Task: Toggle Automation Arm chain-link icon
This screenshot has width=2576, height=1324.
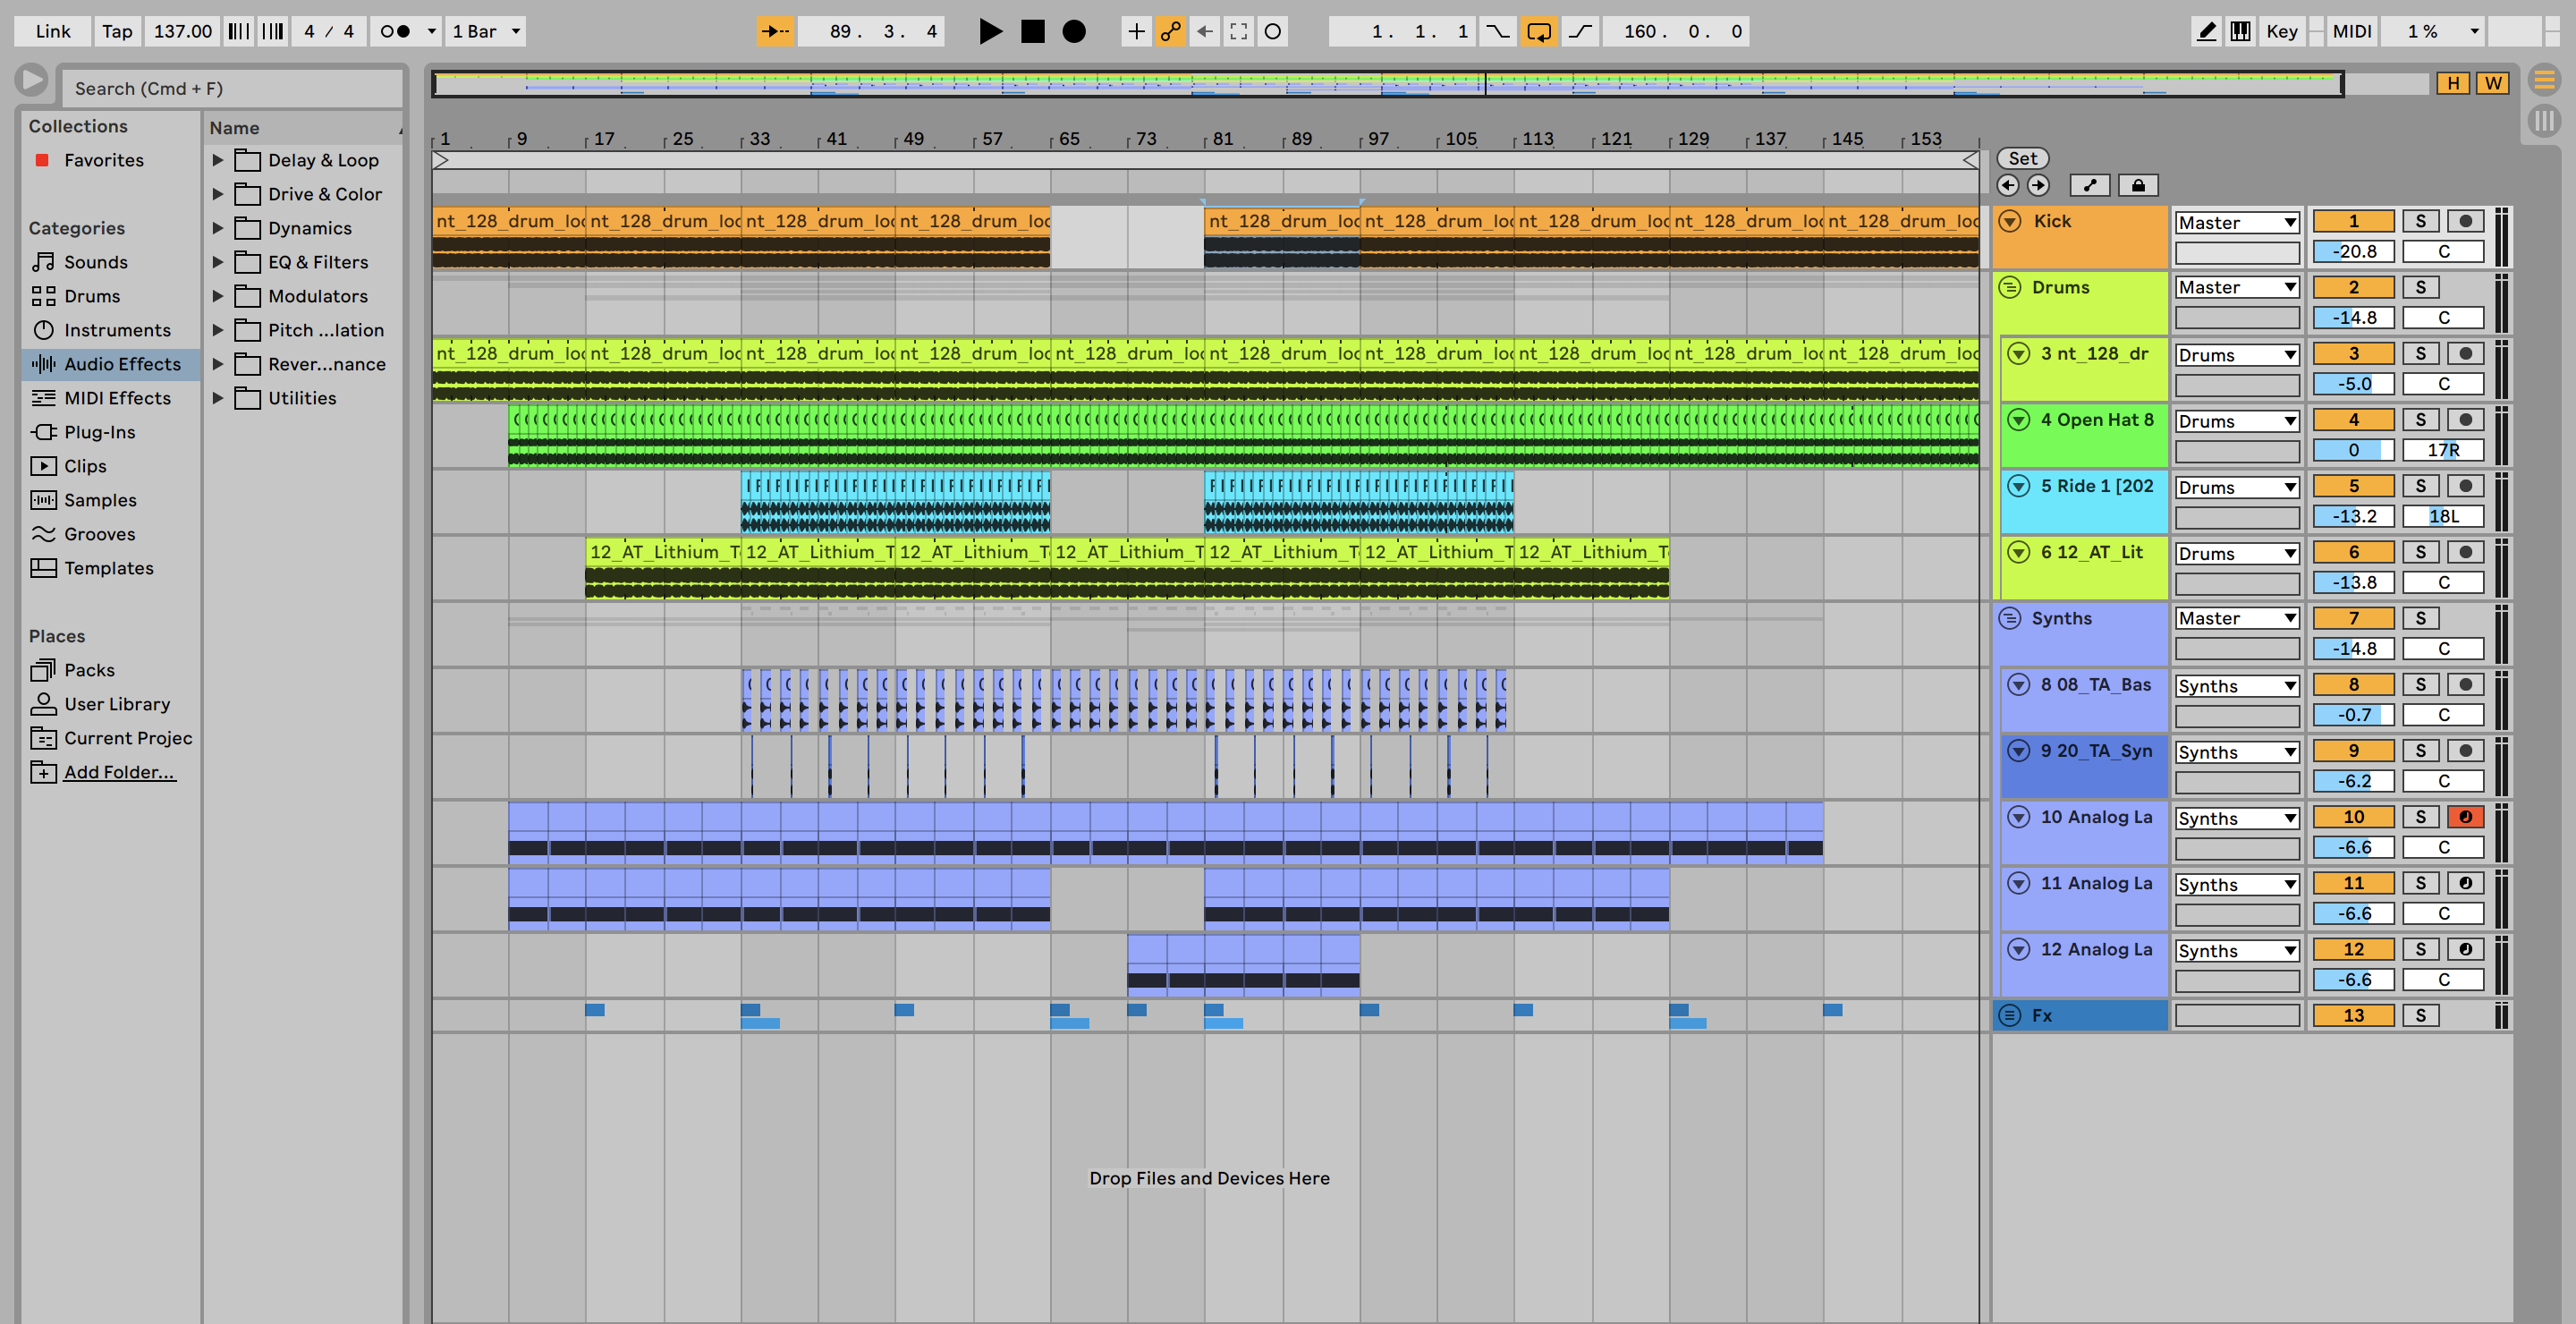Action: 1170,31
